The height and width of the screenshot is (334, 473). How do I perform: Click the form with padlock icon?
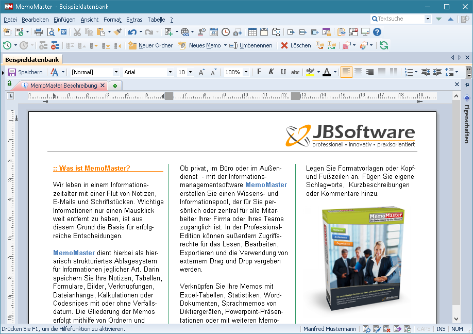pos(326,31)
